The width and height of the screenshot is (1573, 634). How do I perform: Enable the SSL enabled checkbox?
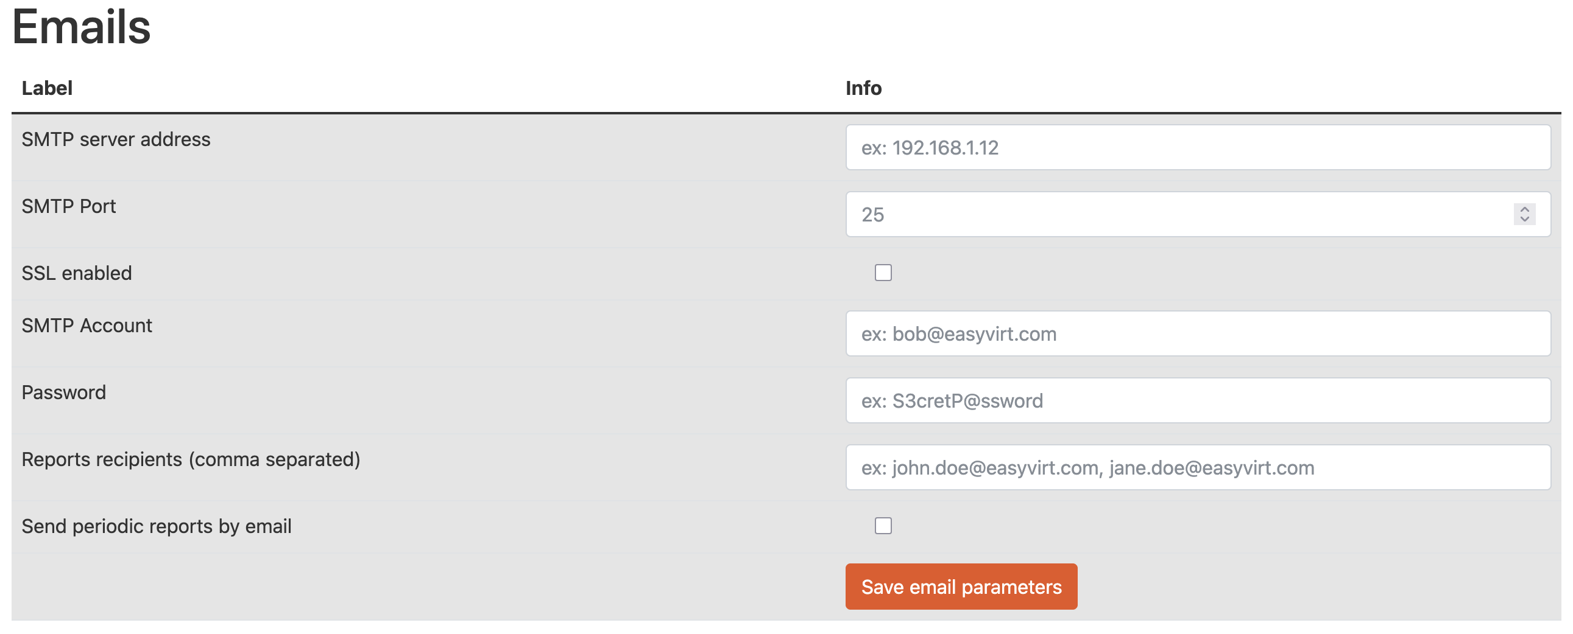(883, 273)
